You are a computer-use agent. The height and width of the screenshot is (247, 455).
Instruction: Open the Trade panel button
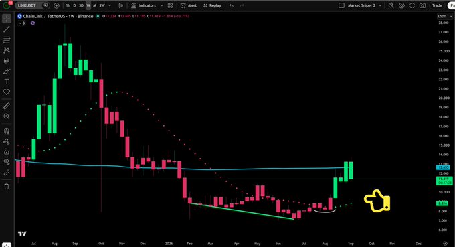point(437,5)
